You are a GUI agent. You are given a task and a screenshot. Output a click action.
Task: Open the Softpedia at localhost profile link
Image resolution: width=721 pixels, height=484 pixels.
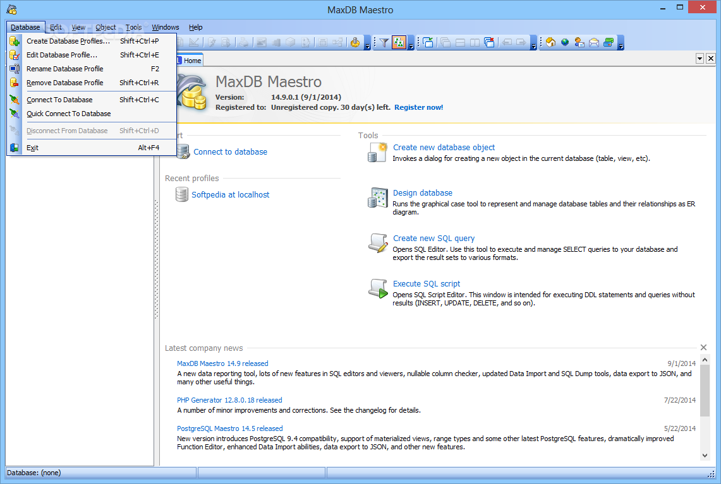(x=231, y=195)
